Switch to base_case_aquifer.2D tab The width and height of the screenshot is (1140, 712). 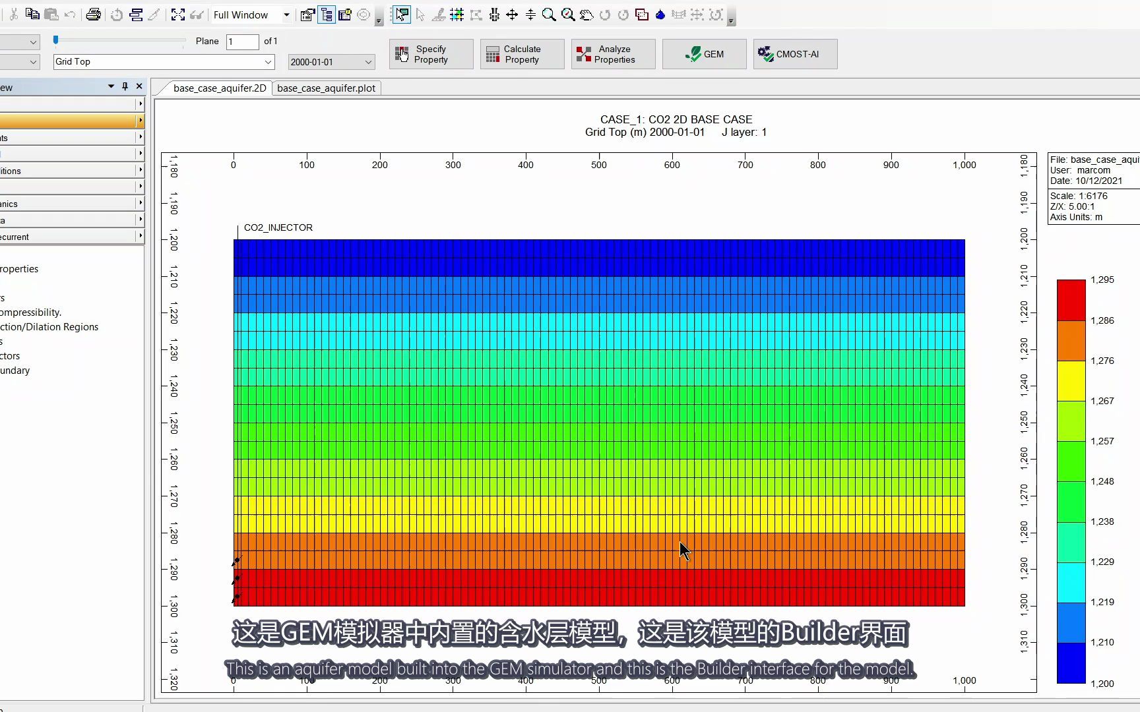220,88
